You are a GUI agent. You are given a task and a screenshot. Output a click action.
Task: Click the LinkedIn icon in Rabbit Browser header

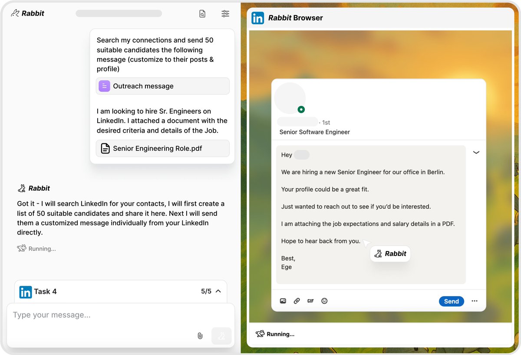point(258,18)
